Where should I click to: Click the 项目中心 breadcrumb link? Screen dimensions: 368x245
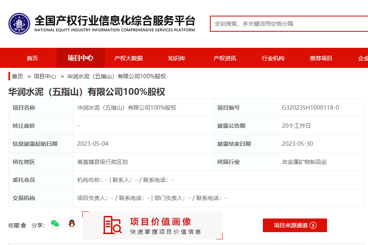45,76
